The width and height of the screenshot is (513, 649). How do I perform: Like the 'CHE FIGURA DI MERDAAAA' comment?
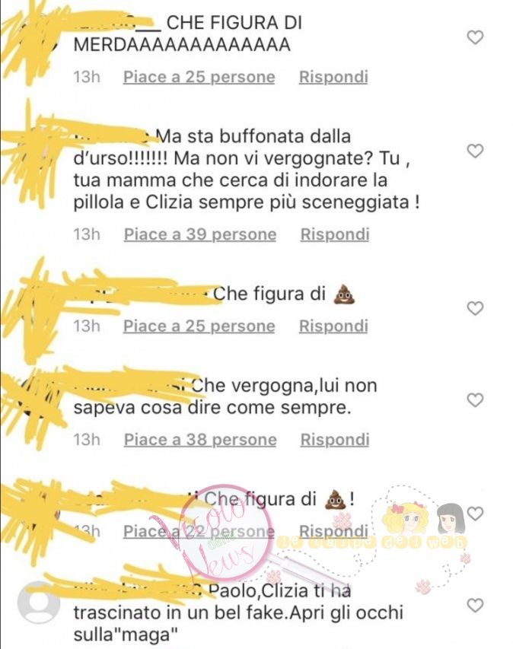point(475,38)
